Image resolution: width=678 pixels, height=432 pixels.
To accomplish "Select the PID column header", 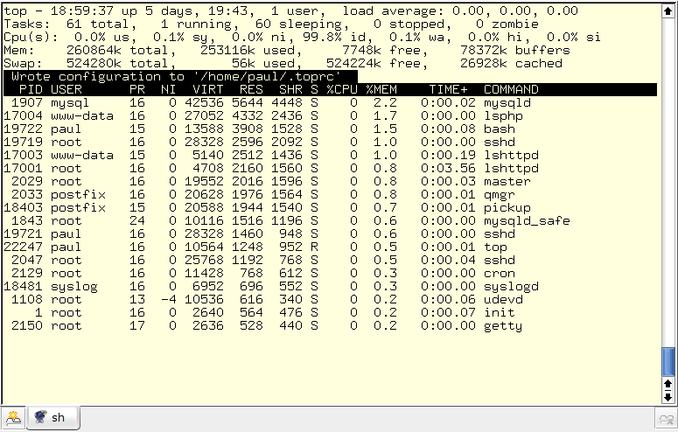I will click(31, 89).
